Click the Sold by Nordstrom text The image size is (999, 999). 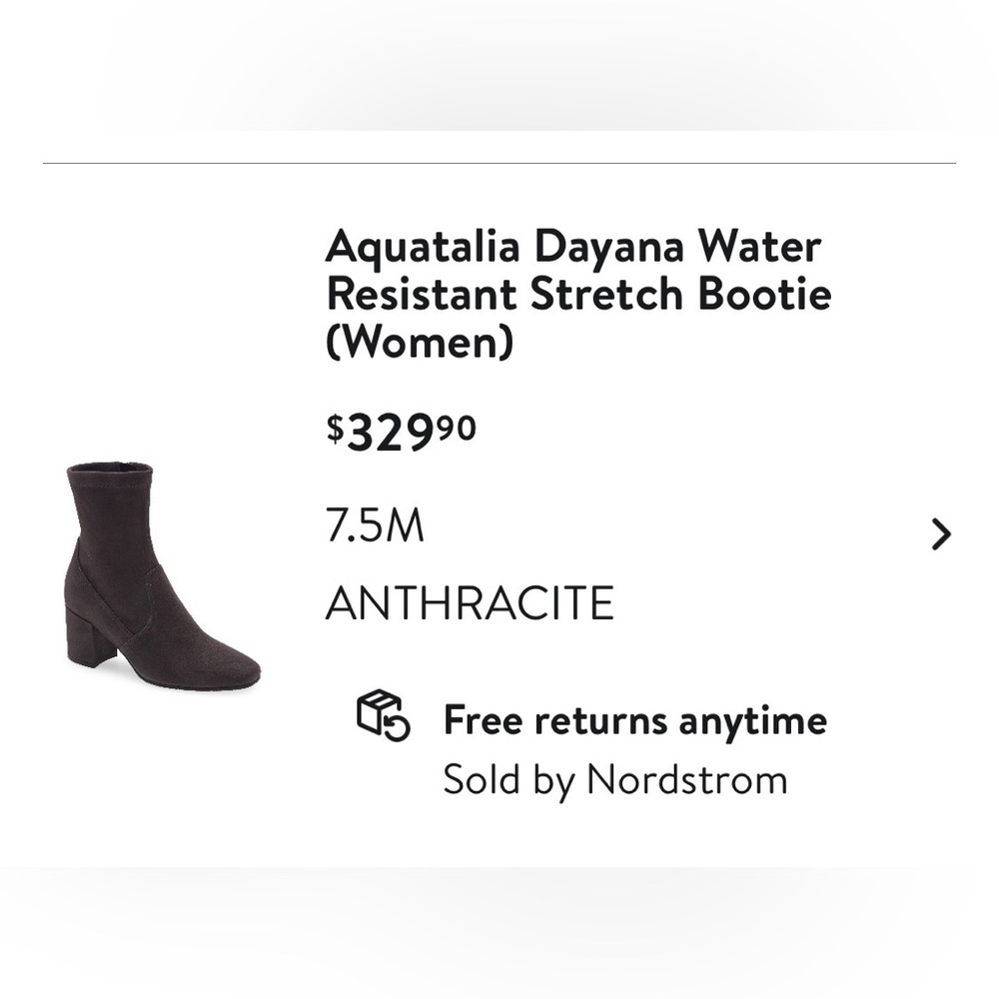point(615,782)
